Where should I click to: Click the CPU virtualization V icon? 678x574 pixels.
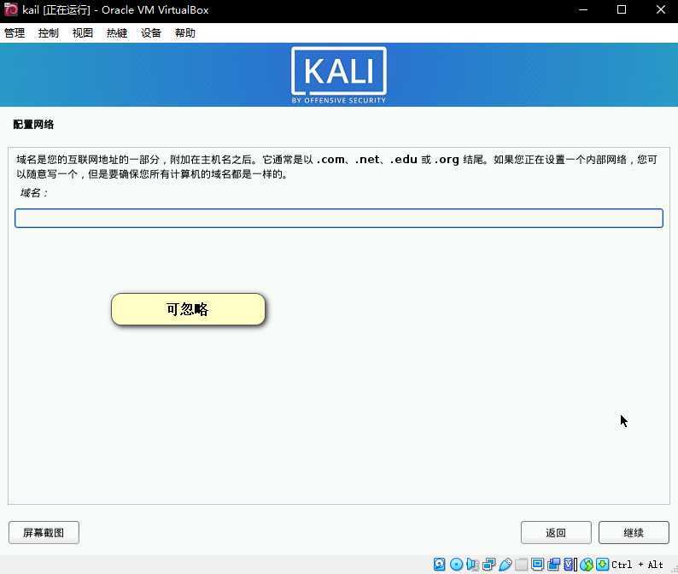point(569,564)
